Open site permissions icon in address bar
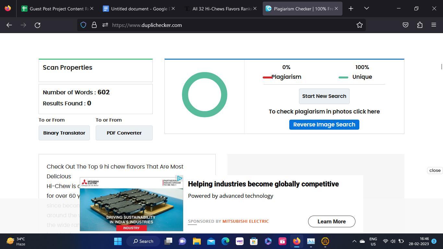Image resolution: width=443 pixels, height=249 pixels. 105,25
